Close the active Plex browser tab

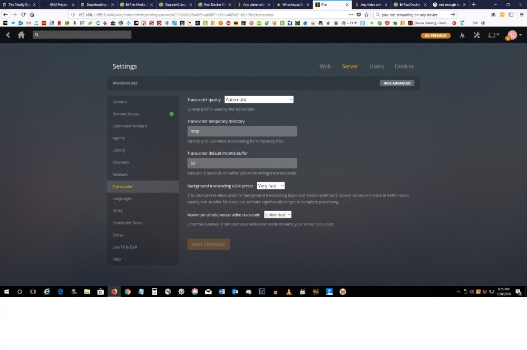click(347, 4)
